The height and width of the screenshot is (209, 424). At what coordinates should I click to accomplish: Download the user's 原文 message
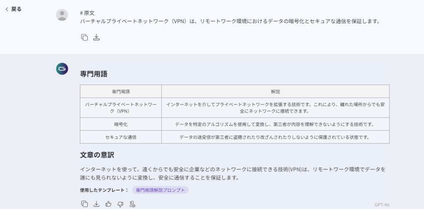click(96, 38)
